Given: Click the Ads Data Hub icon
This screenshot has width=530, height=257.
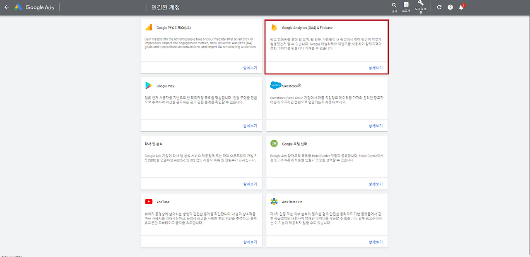Looking at the screenshot, I should coord(274,202).
